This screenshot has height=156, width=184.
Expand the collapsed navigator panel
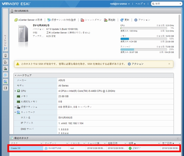(6, 30)
